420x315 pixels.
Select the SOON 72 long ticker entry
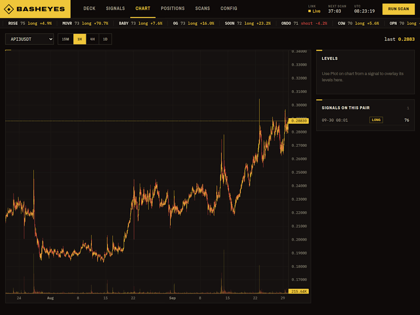pyautogui.click(x=248, y=23)
